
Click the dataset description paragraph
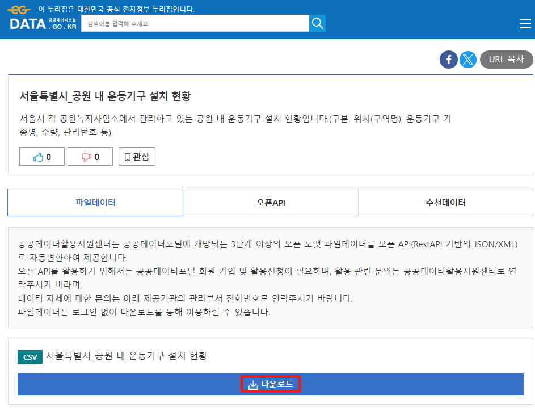[x=235, y=125]
